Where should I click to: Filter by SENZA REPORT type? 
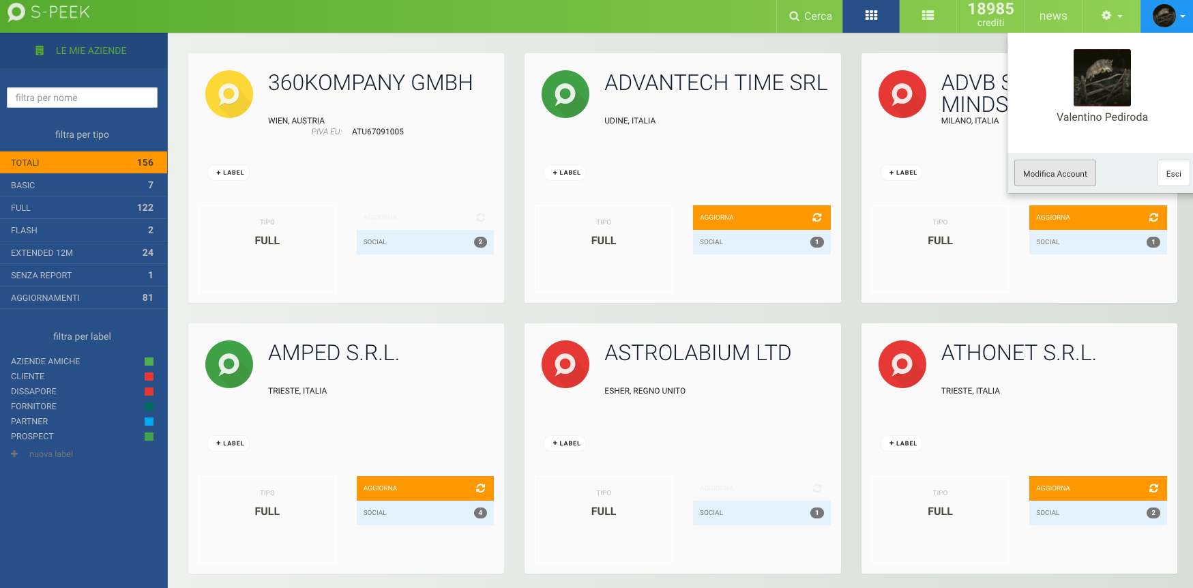pyautogui.click(x=83, y=275)
